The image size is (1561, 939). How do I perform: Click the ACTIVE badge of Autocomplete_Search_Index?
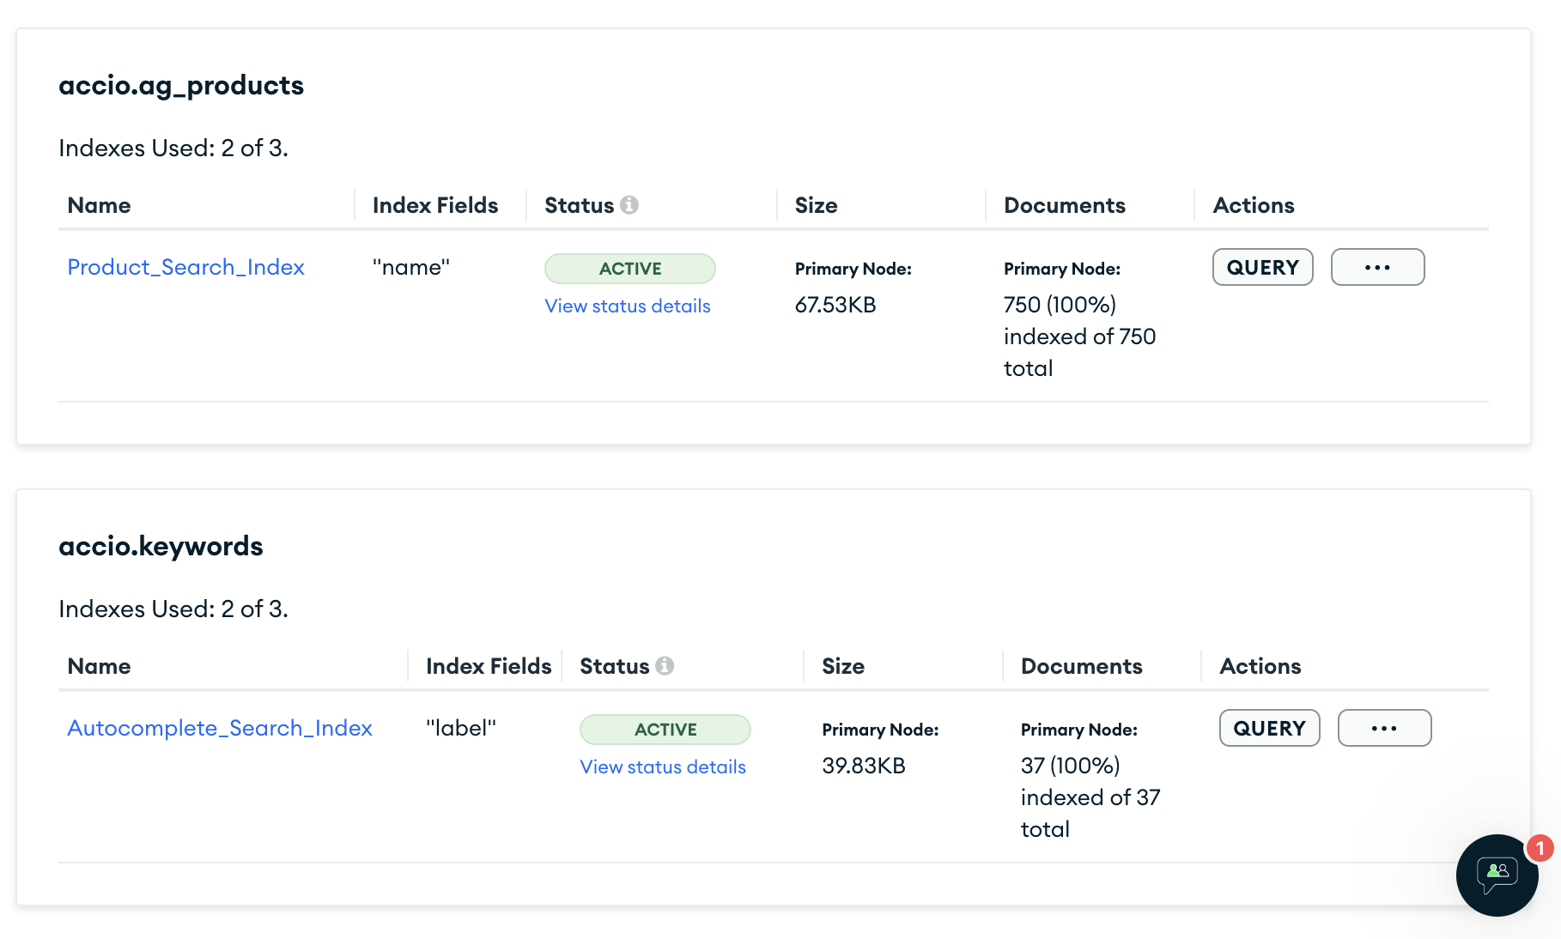pyautogui.click(x=665, y=730)
